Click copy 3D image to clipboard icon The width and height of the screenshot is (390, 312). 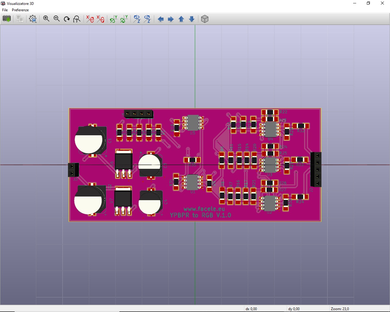[20, 19]
